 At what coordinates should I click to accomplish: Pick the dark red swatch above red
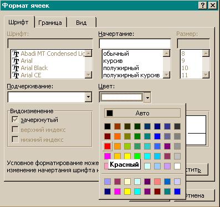pyautogui.click(x=108, y=136)
